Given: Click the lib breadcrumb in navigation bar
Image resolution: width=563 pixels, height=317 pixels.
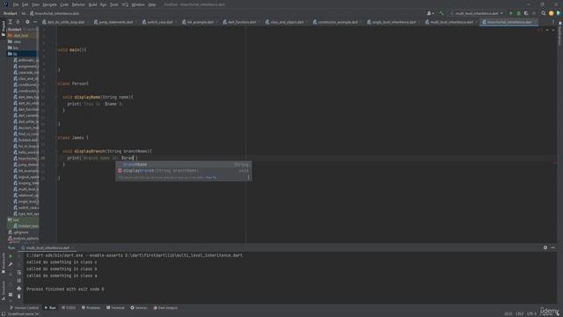Looking at the screenshot, I should pos(24,13).
